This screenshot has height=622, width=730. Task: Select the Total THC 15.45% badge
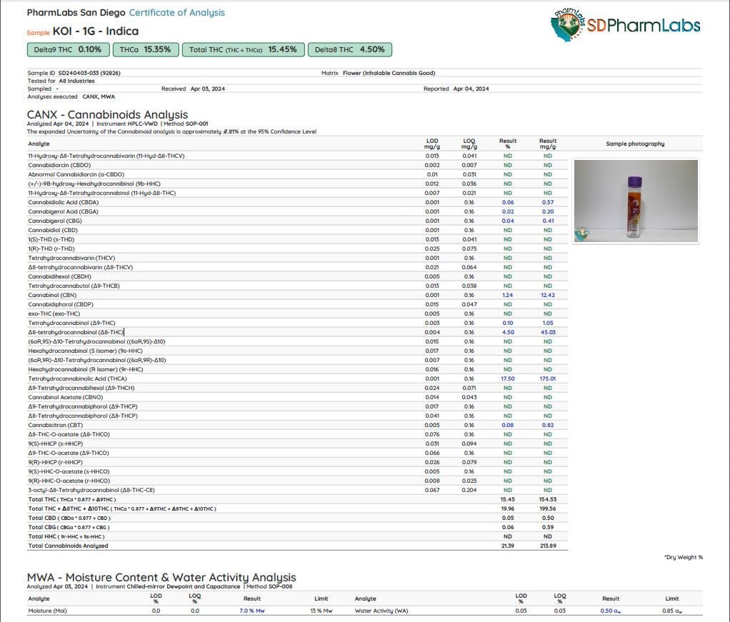[x=243, y=50]
